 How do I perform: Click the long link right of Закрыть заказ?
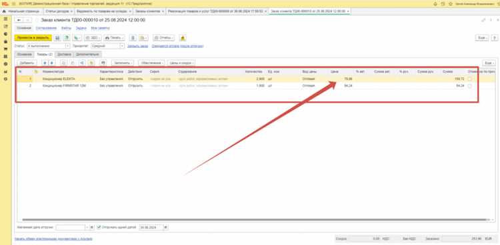[x=177, y=46]
